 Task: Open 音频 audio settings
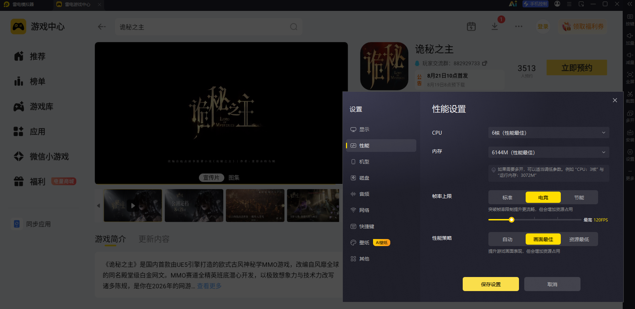click(x=381, y=194)
